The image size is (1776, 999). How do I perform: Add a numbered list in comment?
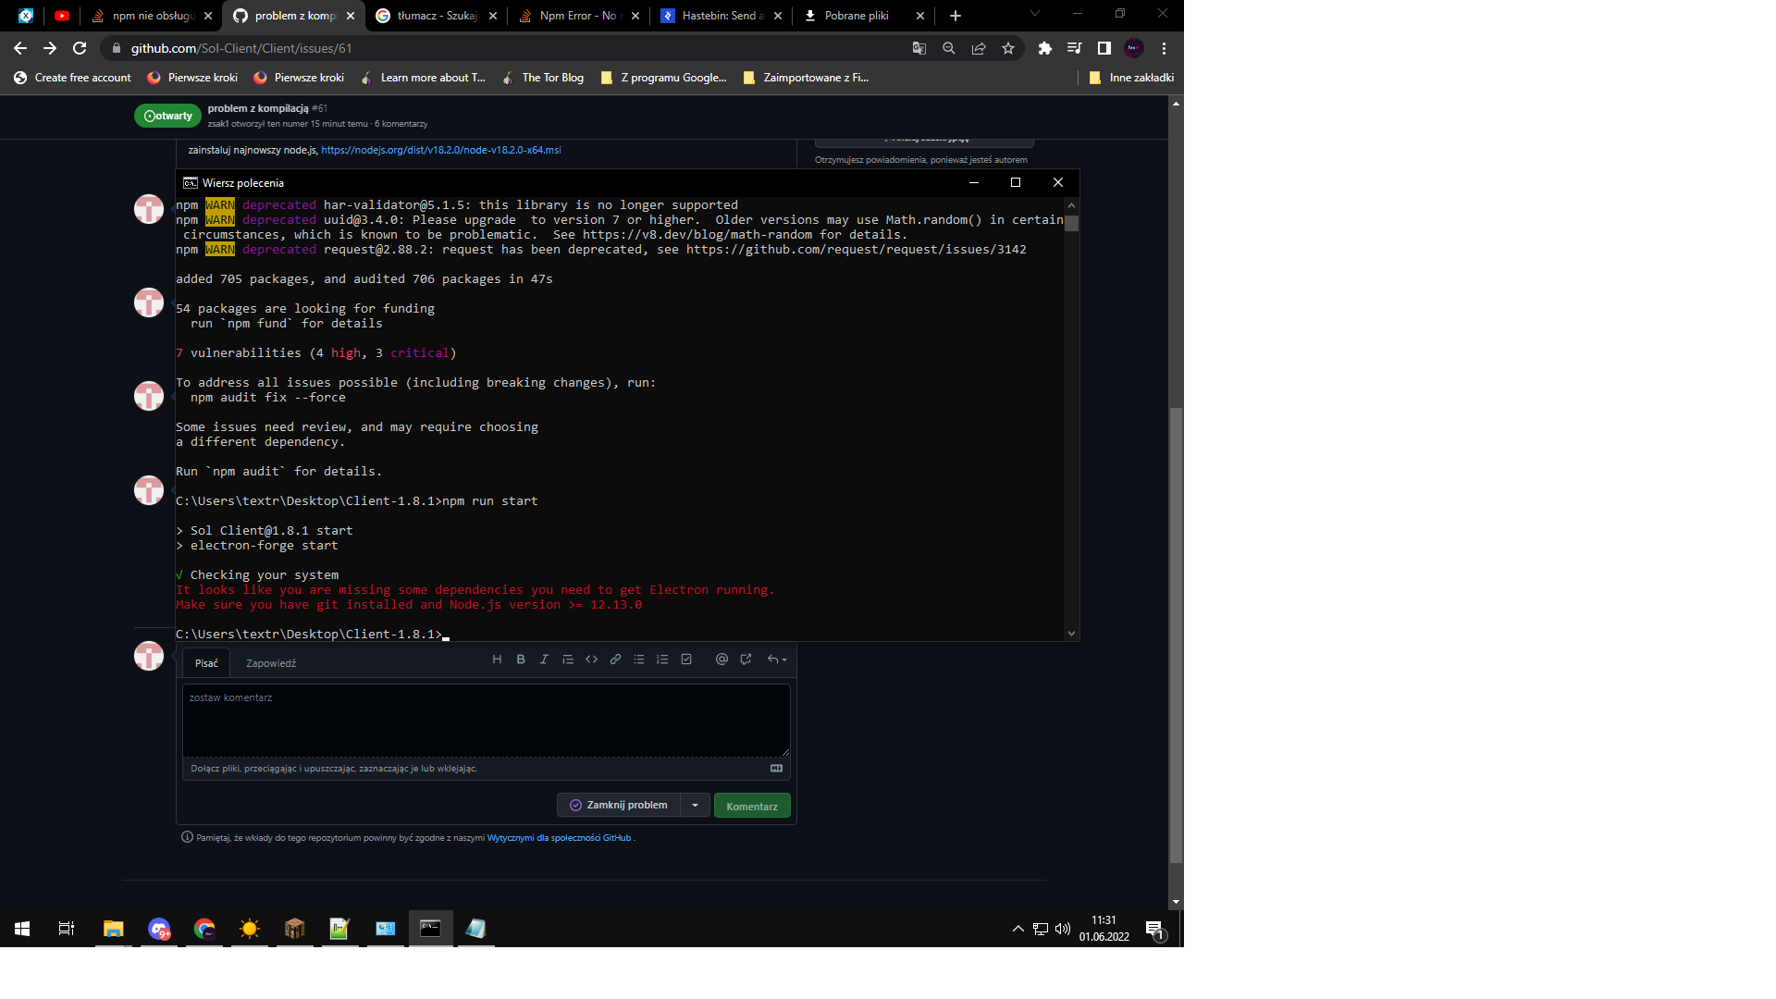click(662, 660)
